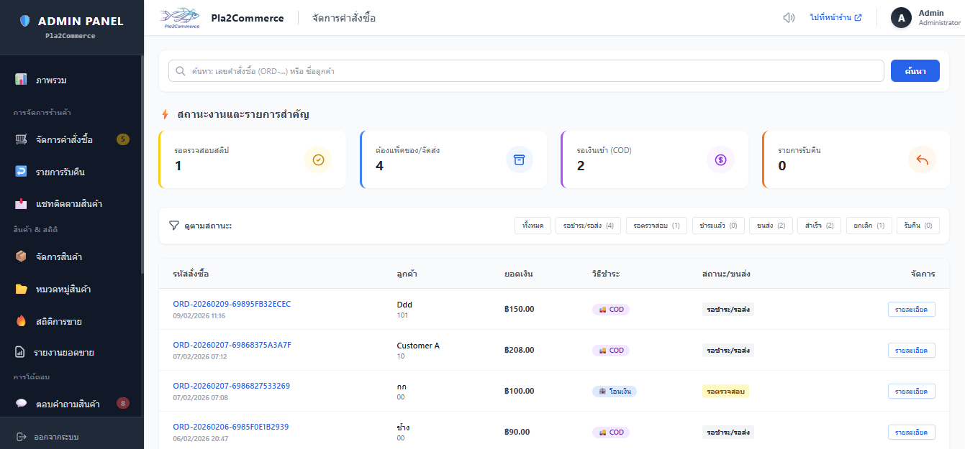Click the folder icon beside หมวดหมู่สินค้า
Viewport: 965px width, 449px height.
(x=21, y=289)
